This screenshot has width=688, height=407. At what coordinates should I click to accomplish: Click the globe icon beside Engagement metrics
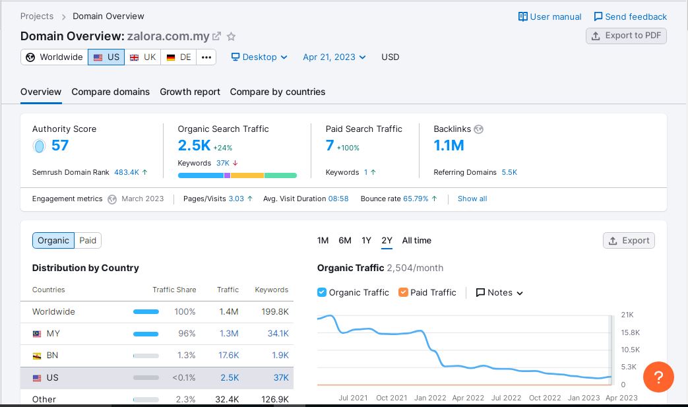click(112, 199)
